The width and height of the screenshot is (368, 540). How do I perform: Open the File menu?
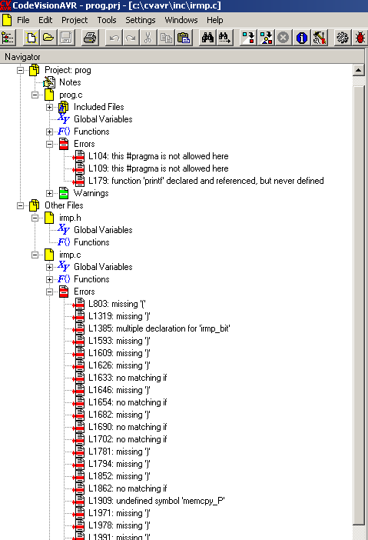[x=23, y=20]
